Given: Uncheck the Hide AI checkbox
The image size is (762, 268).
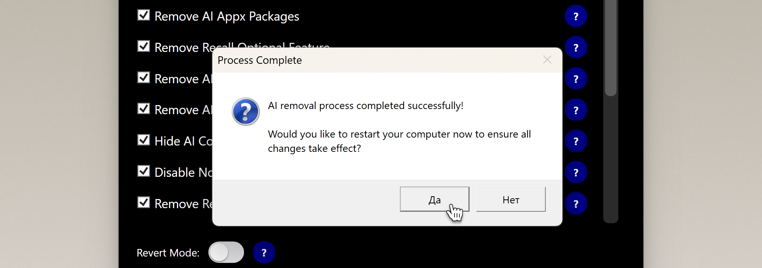Looking at the screenshot, I should tap(143, 140).
